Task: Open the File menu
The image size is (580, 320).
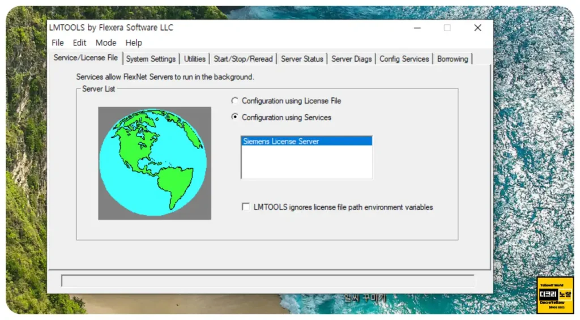Action: point(57,43)
